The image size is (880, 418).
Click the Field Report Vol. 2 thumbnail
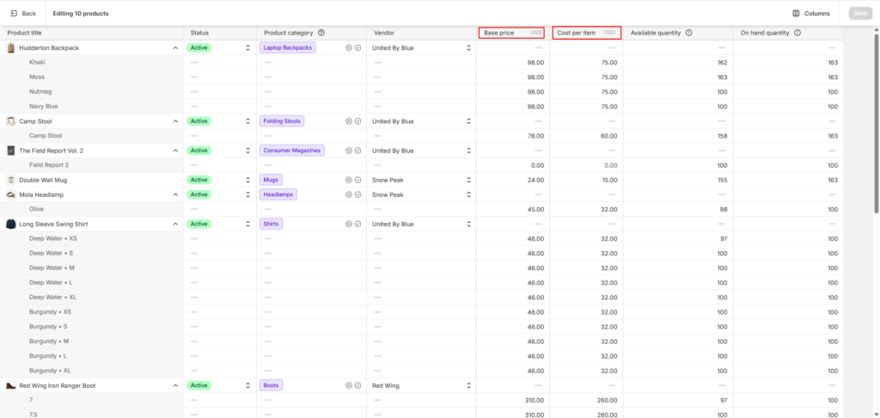[10, 151]
